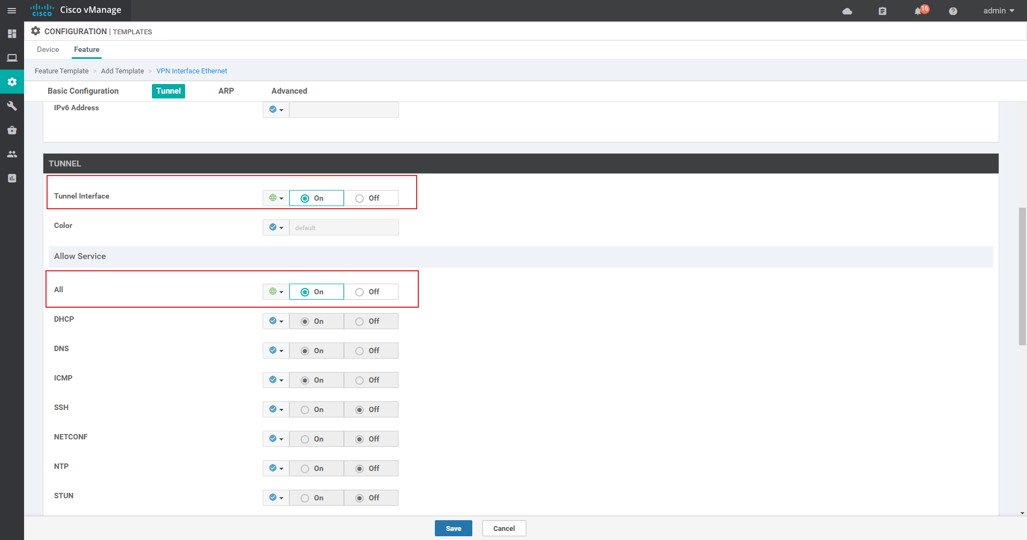Open the vAnalytics icon in the sidebar
Image resolution: width=1027 pixels, height=540 pixels.
coord(12,178)
